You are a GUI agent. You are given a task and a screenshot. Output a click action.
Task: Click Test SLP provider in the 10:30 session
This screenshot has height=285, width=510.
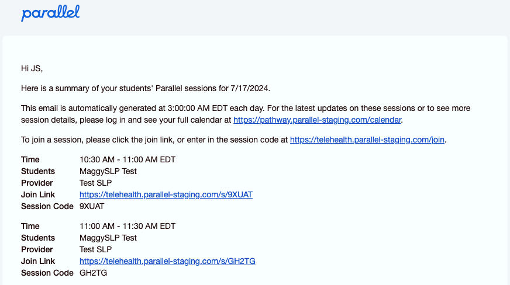pos(95,183)
